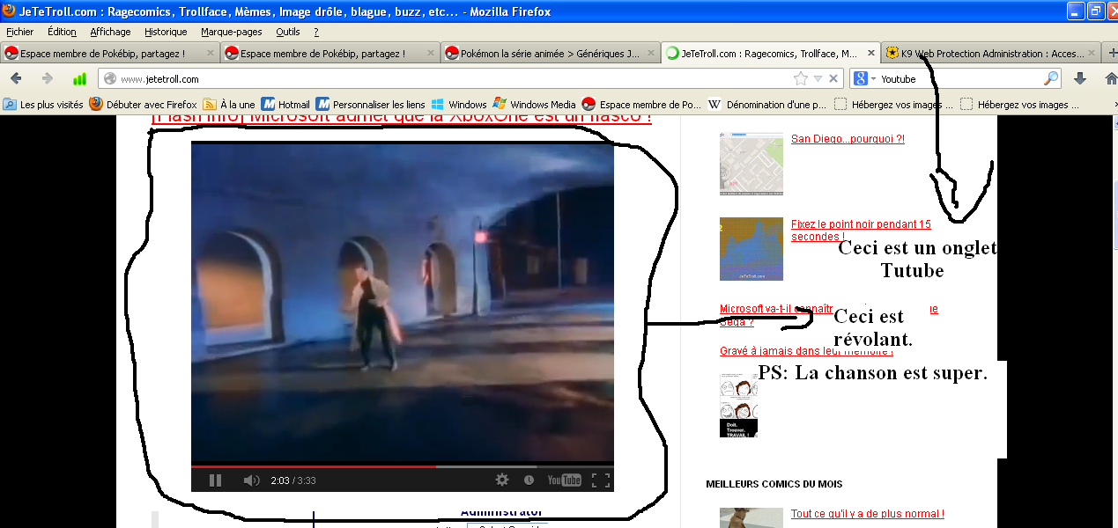1118x528 pixels.
Task: Click the rage comic thumbnail reading TRAVAIL
Action: coord(738,405)
